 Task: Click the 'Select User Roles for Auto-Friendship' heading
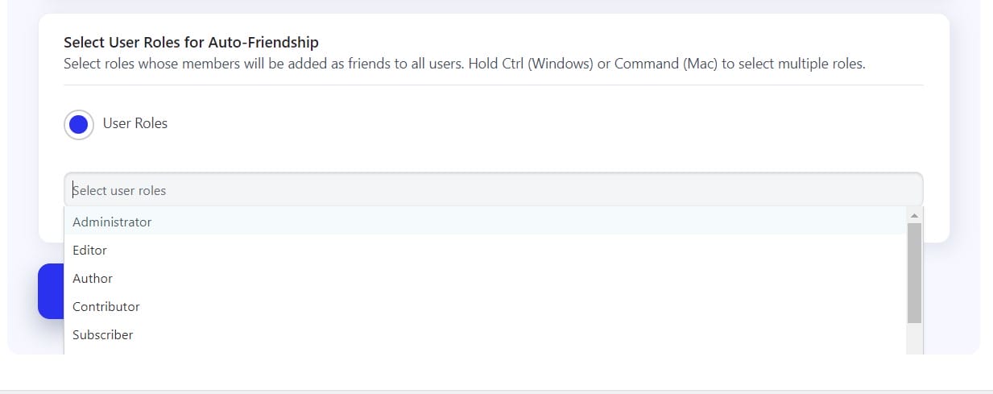(x=191, y=42)
